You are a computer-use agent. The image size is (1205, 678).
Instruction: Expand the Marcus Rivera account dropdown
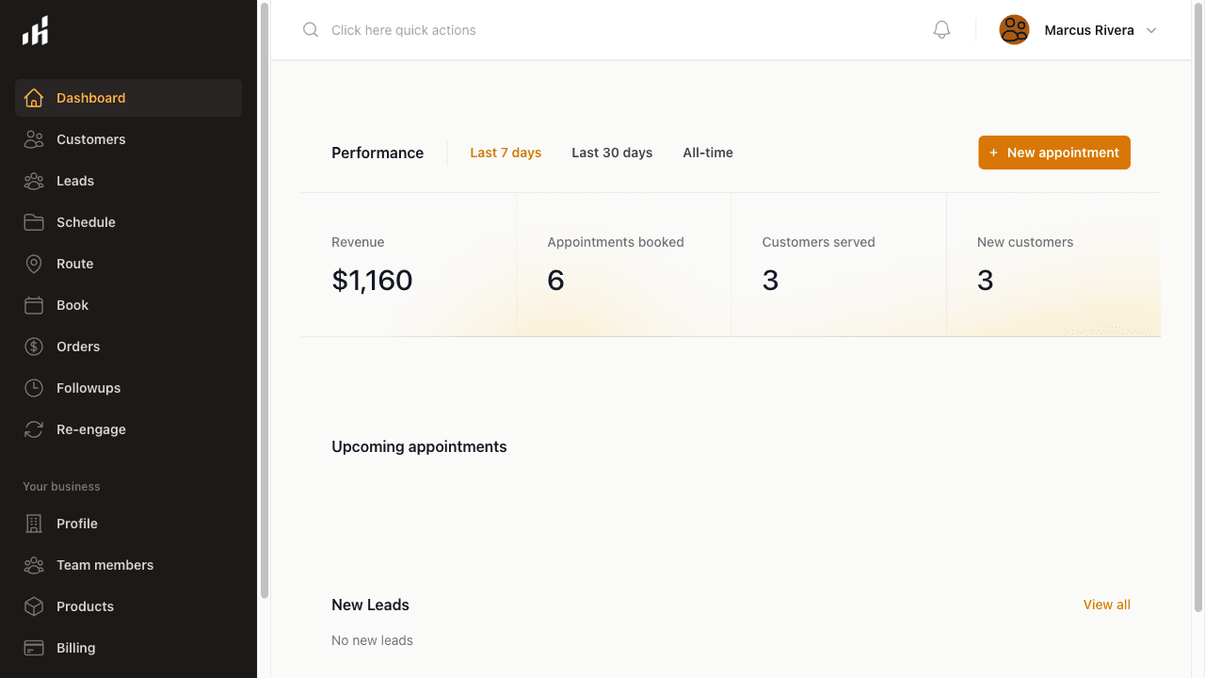pyautogui.click(x=1079, y=29)
